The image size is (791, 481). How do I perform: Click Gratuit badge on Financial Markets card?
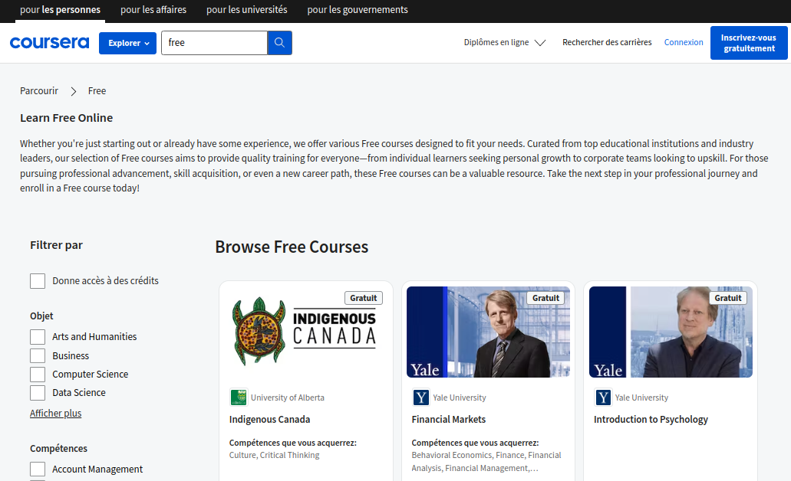point(545,298)
